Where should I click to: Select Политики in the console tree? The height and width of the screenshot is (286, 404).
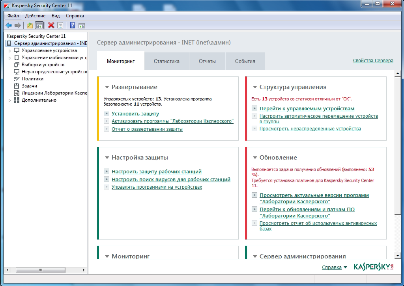click(32, 79)
